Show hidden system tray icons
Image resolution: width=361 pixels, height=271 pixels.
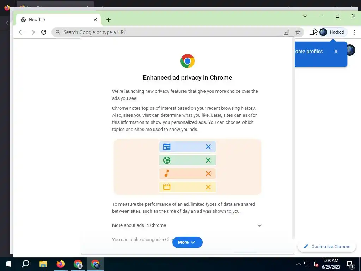click(298, 264)
